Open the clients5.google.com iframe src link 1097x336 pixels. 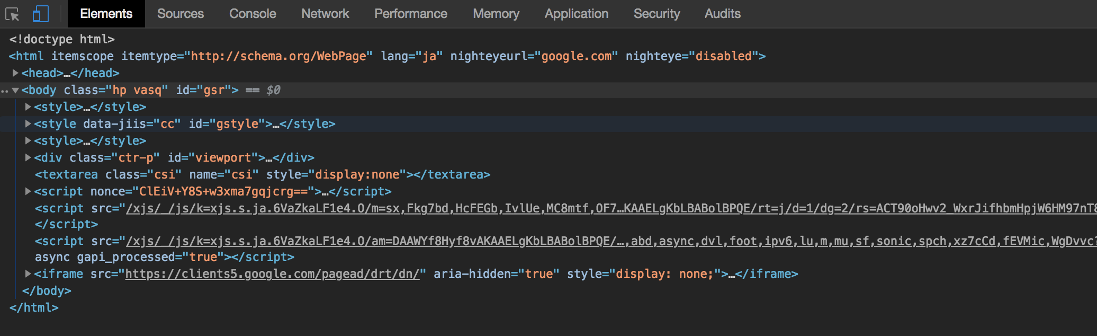pyautogui.click(x=272, y=274)
